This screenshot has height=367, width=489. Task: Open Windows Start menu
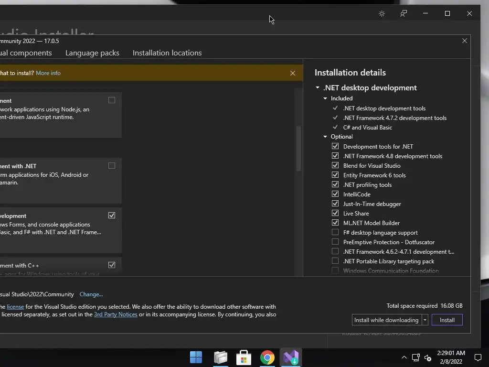tap(196, 357)
